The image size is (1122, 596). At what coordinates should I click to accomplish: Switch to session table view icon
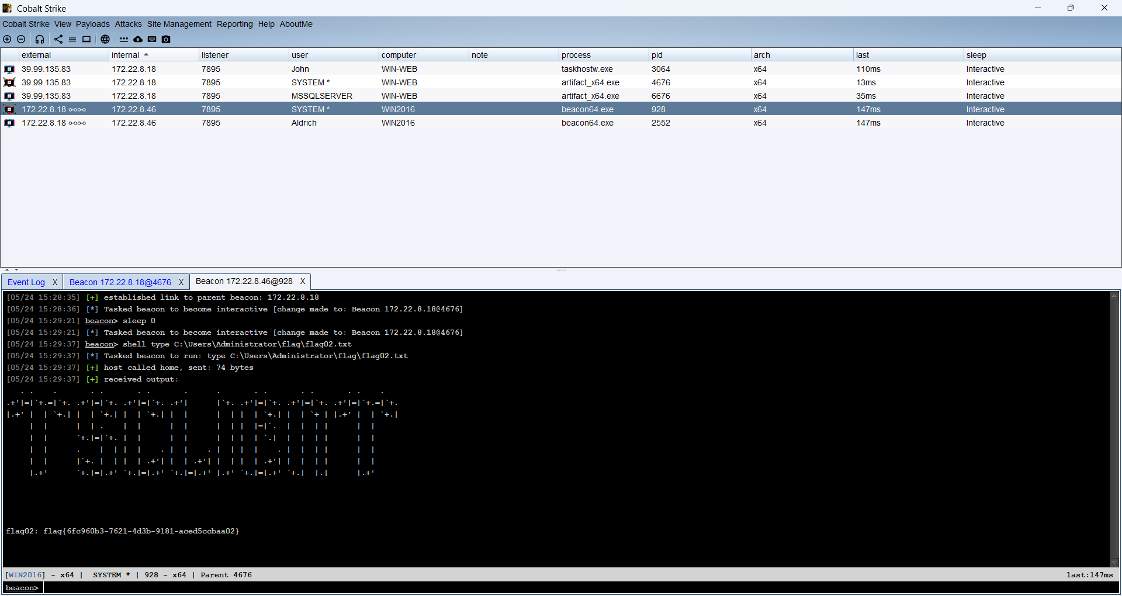click(72, 39)
